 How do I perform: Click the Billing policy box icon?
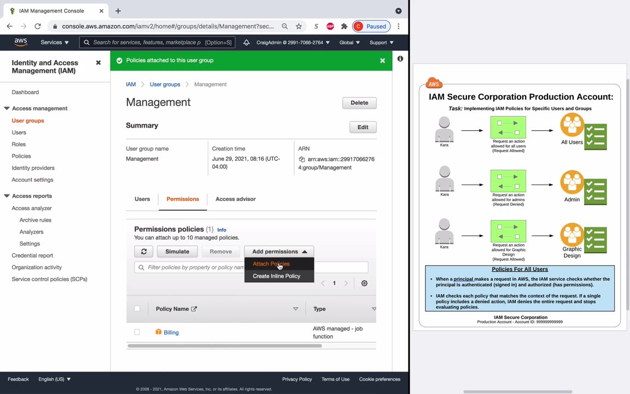click(x=158, y=332)
